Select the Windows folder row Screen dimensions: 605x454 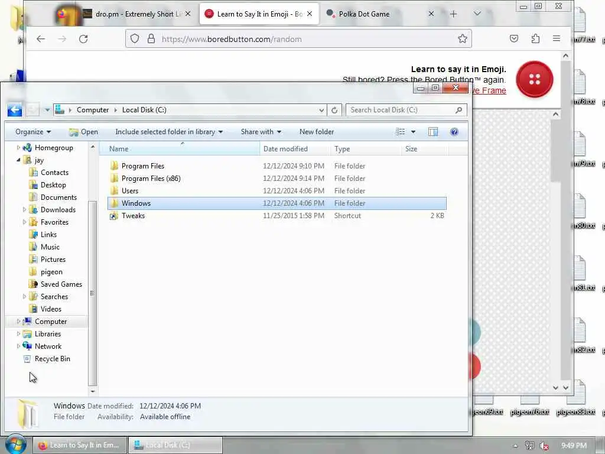tap(277, 203)
